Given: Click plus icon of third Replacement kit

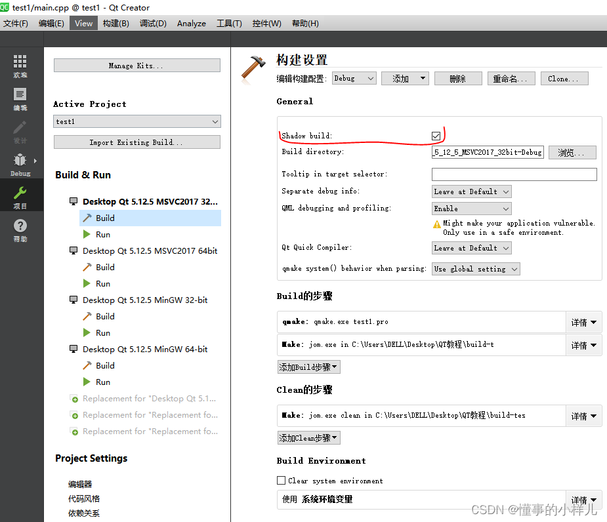Looking at the screenshot, I should [74, 432].
